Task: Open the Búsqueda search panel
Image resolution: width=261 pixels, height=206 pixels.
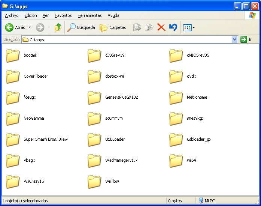Action: [81, 27]
